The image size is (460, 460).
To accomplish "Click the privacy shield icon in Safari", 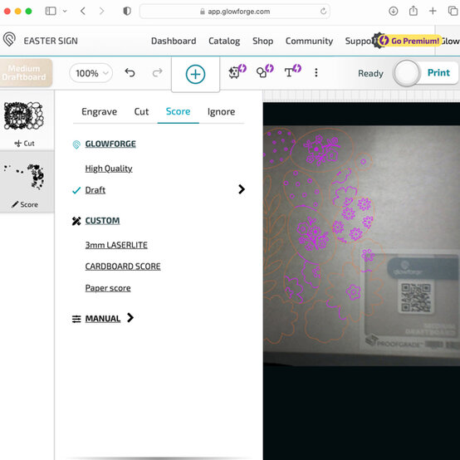I will click(127, 11).
